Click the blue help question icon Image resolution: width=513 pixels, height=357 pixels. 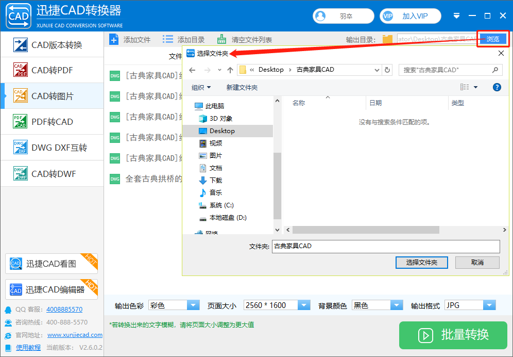coord(497,87)
